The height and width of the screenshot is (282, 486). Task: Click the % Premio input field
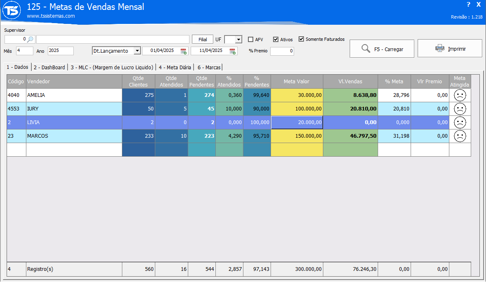pyautogui.click(x=282, y=51)
